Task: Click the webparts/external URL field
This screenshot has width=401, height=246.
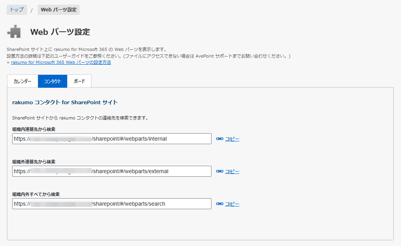Action: coord(112,171)
